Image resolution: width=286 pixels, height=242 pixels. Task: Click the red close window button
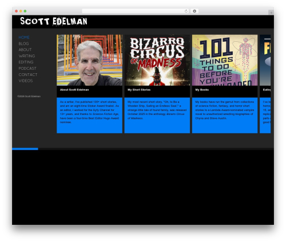click(17, 11)
